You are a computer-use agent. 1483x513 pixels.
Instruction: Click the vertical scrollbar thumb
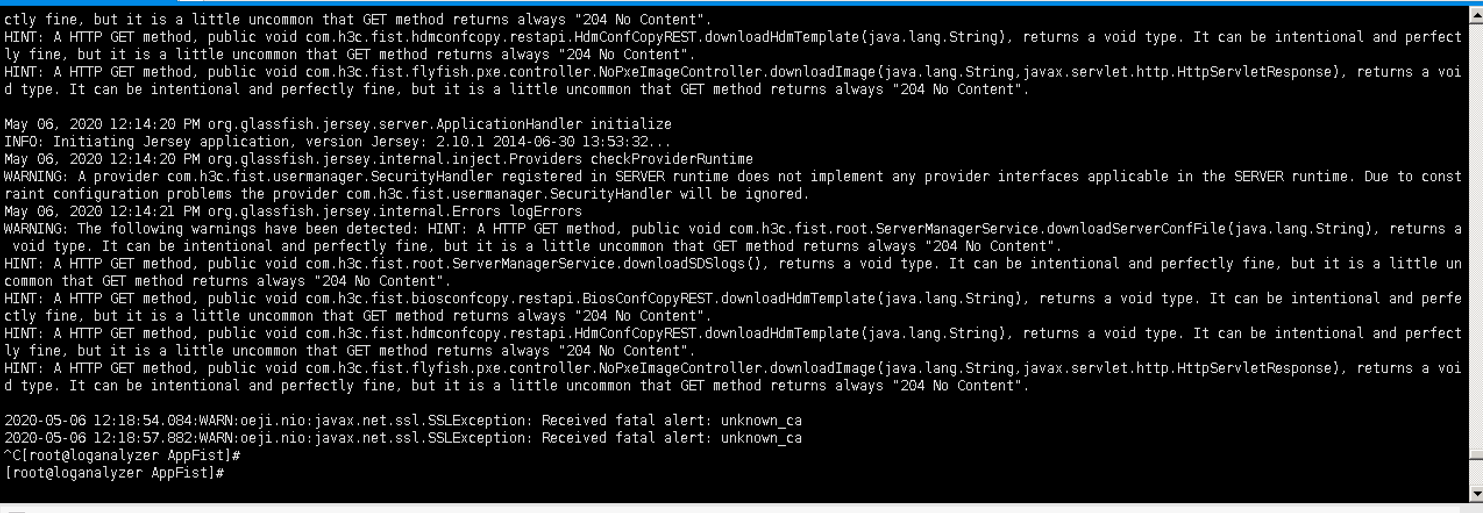coord(1476,454)
